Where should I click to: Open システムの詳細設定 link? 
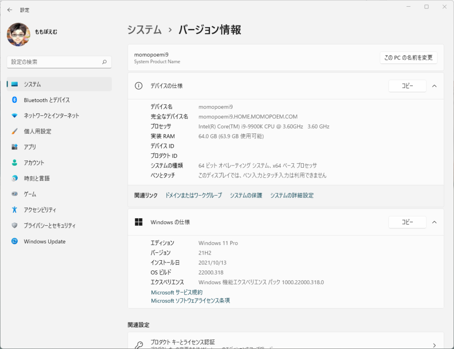[x=292, y=196]
